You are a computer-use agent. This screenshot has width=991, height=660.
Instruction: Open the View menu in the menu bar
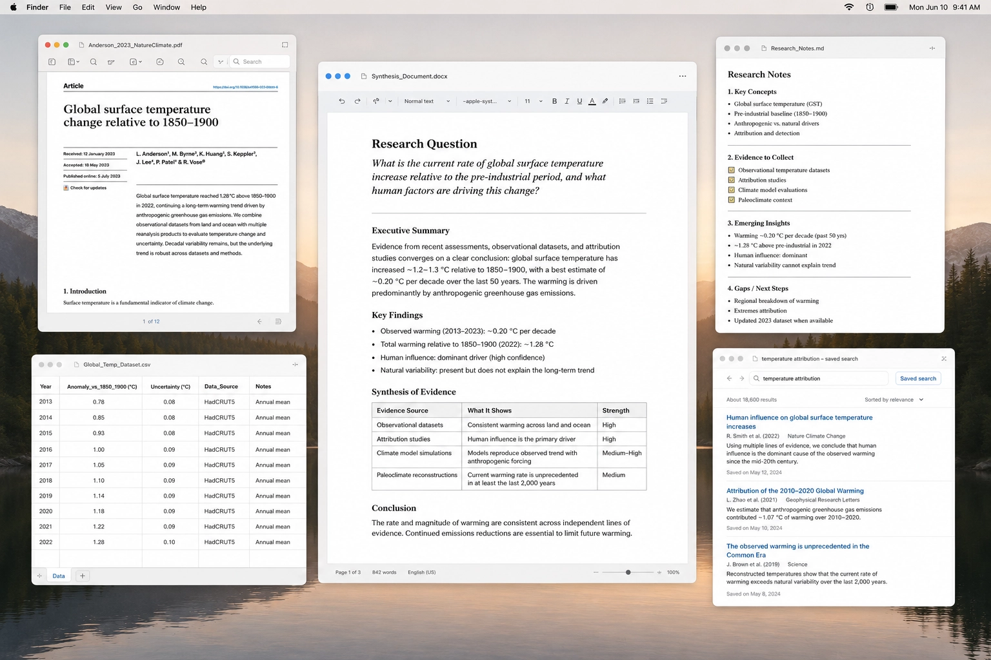point(114,7)
